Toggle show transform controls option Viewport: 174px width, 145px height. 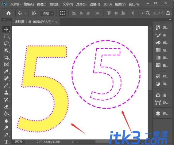click(x=62, y=13)
